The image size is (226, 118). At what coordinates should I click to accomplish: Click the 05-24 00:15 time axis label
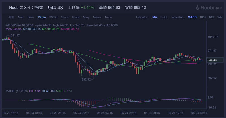point(81,113)
